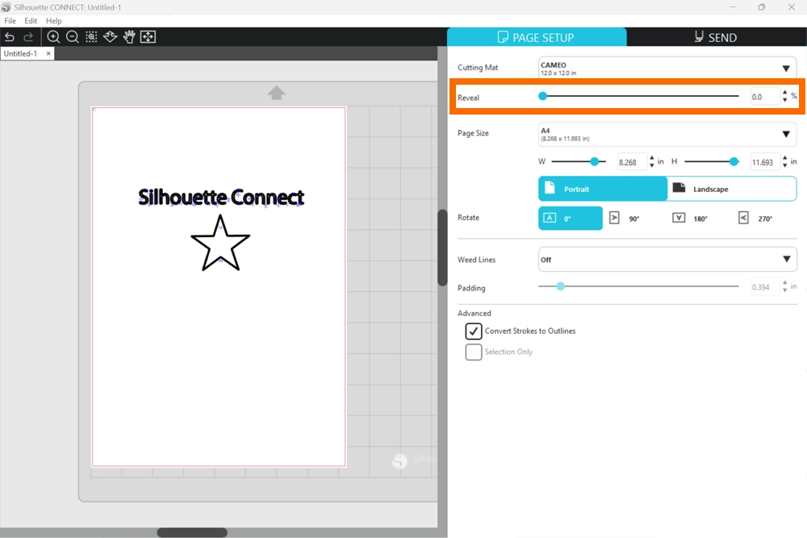Click the Reveal slider handle
This screenshot has width=807, height=538.
543,96
